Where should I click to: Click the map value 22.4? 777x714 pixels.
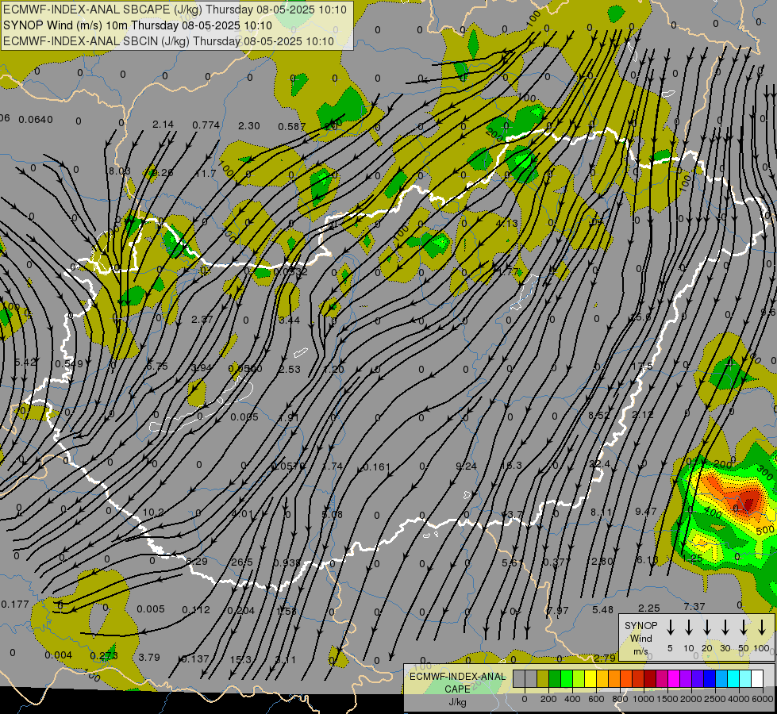tap(599, 463)
